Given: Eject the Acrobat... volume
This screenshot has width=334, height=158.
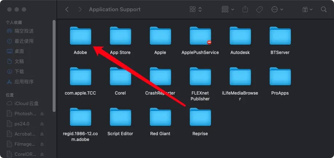Looking at the screenshot, I should tap(42, 134).
